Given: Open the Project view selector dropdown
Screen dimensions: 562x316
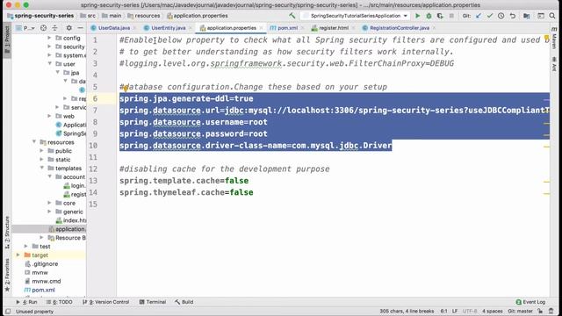Looking at the screenshot, I should (26, 28).
